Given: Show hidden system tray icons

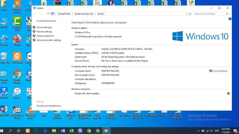Looking at the screenshot, I should [x=198, y=131].
